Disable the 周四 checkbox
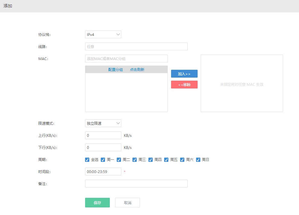 click(x=151, y=160)
